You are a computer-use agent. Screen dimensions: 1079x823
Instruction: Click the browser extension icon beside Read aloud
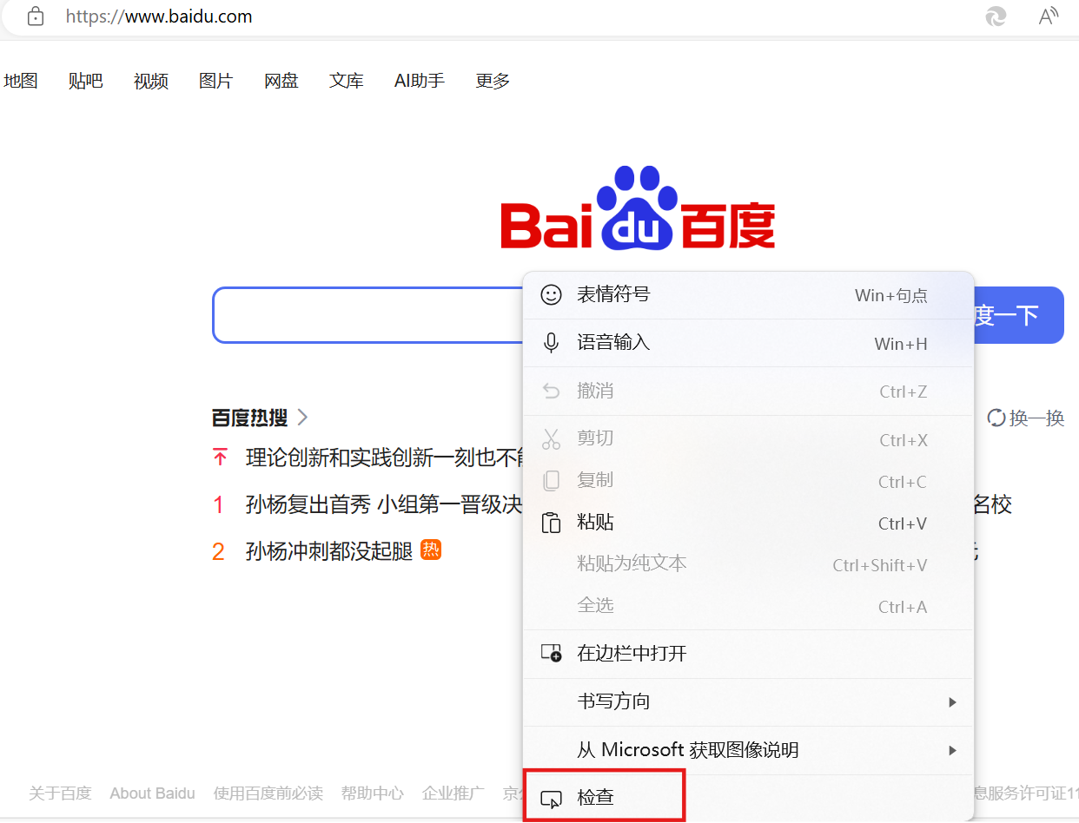996,16
